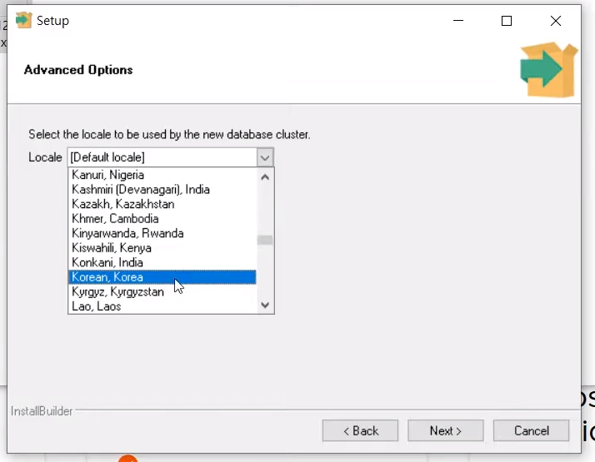The height and width of the screenshot is (462, 595).
Task: Choose Khmer, Cambodia from list
Action: click(162, 219)
